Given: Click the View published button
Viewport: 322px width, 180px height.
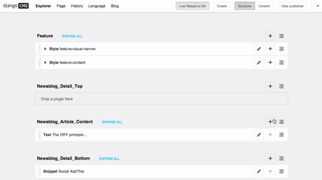Looking at the screenshot, I should 292,6.
